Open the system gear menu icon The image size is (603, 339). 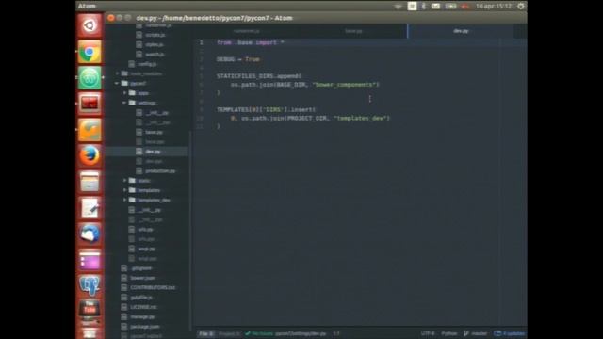(x=521, y=6)
